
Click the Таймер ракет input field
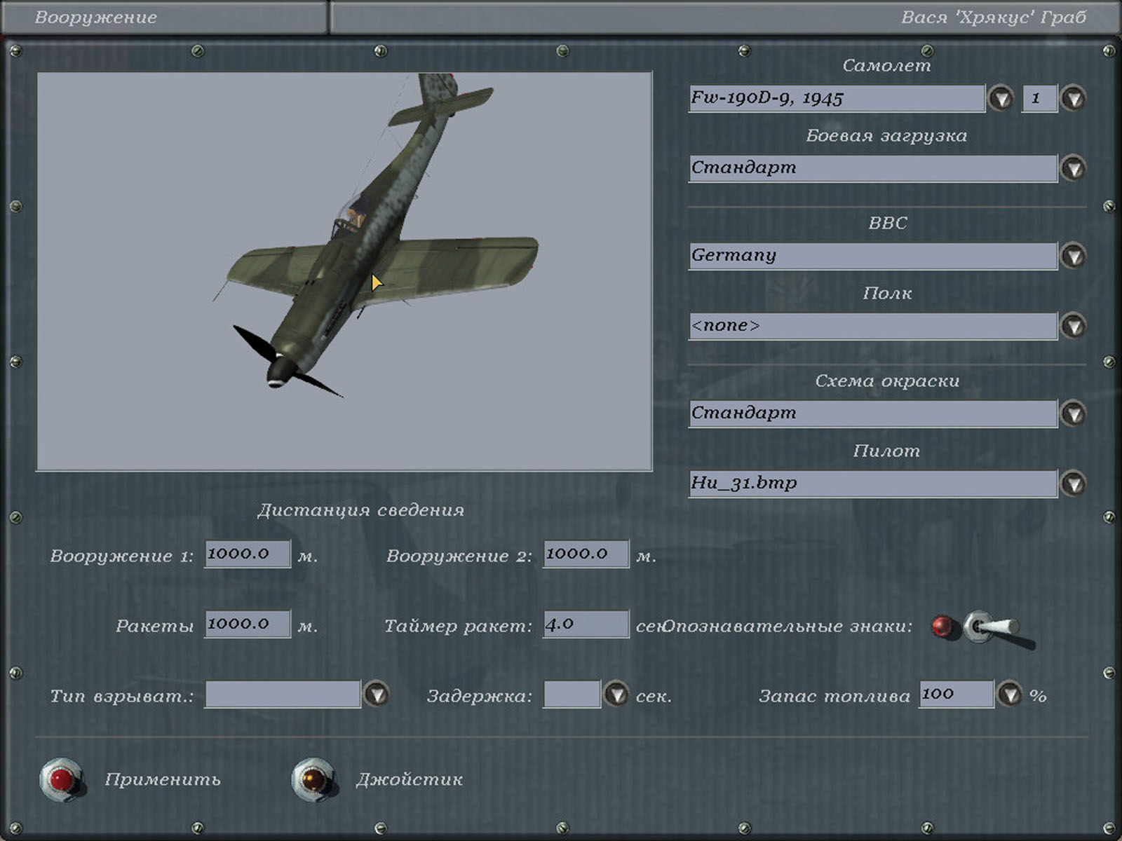coord(586,624)
